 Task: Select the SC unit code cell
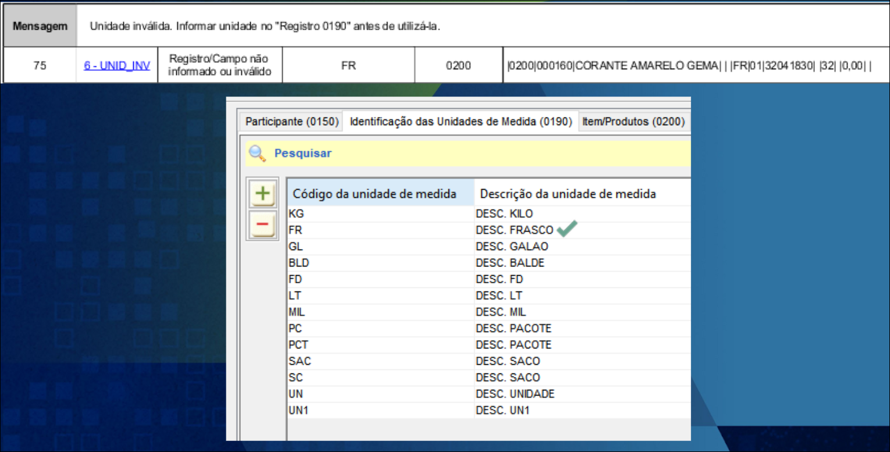[380, 378]
